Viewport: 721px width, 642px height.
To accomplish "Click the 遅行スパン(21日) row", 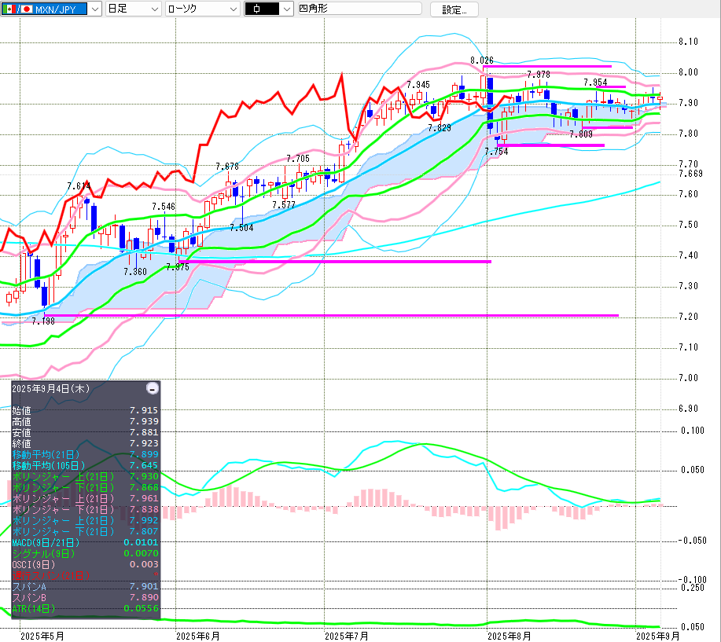I will tap(85, 576).
